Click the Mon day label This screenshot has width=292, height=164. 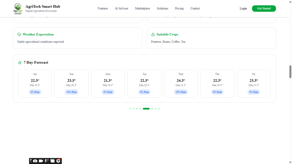[x=108, y=74]
